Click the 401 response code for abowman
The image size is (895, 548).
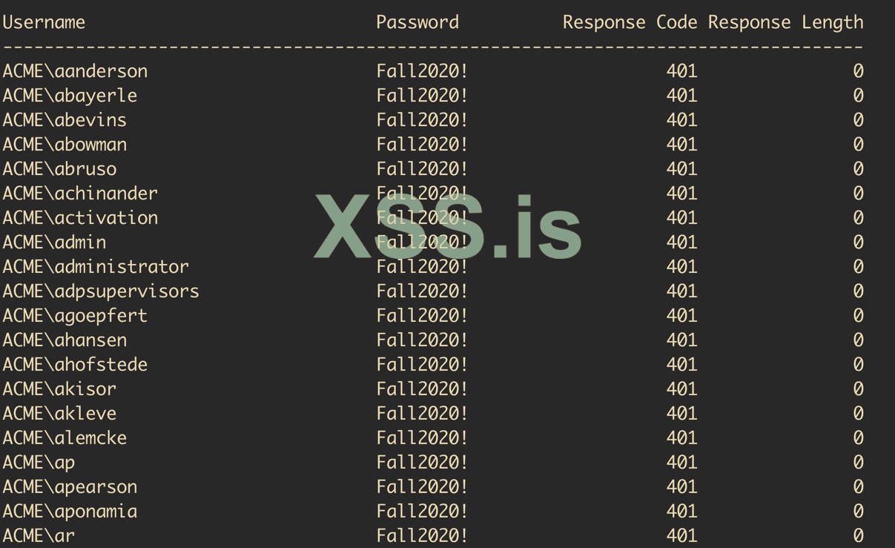pos(681,145)
